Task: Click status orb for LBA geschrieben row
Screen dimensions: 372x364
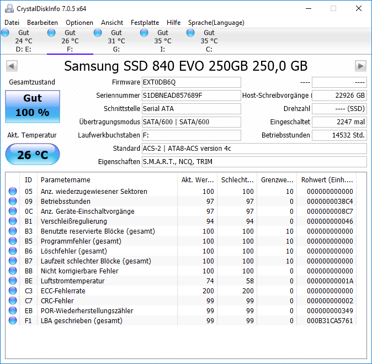Action: click(x=13, y=320)
